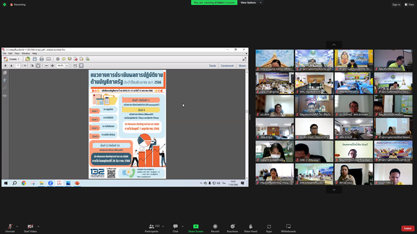
Task: Click taskbar search magnifier in shared screen
Action: tap(15, 183)
